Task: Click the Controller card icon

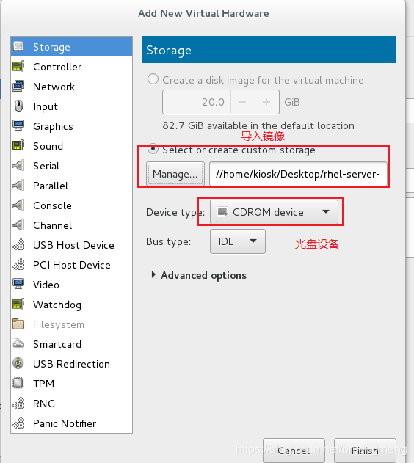Action: [x=18, y=66]
